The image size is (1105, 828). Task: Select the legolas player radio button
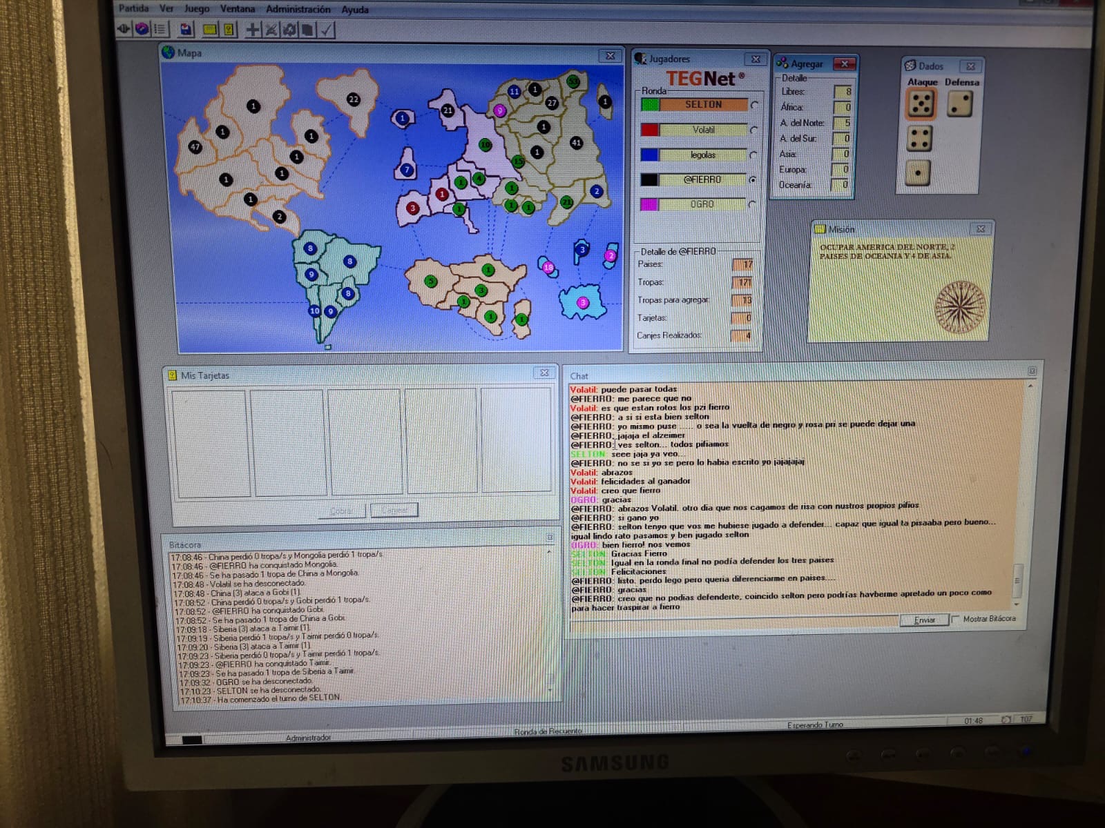click(x=753, y=155)
